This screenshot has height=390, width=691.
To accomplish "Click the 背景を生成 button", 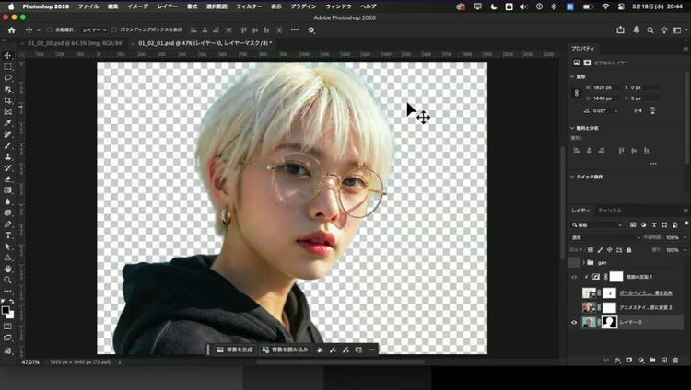I will pos(234,350).
